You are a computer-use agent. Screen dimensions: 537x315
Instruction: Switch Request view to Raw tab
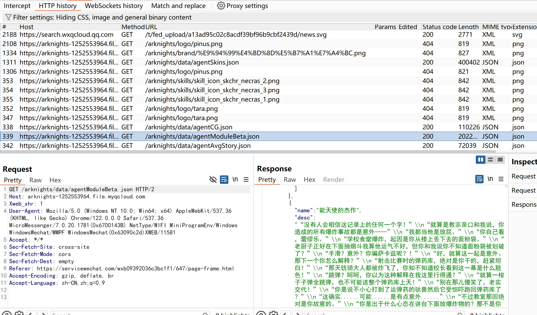click(35, 180)
